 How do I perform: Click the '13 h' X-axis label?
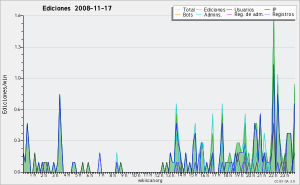click(x=170, y=175)
